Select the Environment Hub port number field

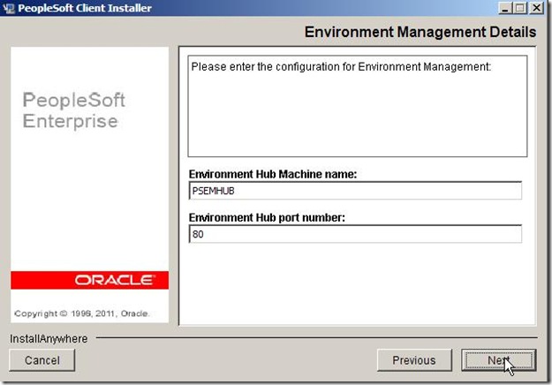[355, 234]
